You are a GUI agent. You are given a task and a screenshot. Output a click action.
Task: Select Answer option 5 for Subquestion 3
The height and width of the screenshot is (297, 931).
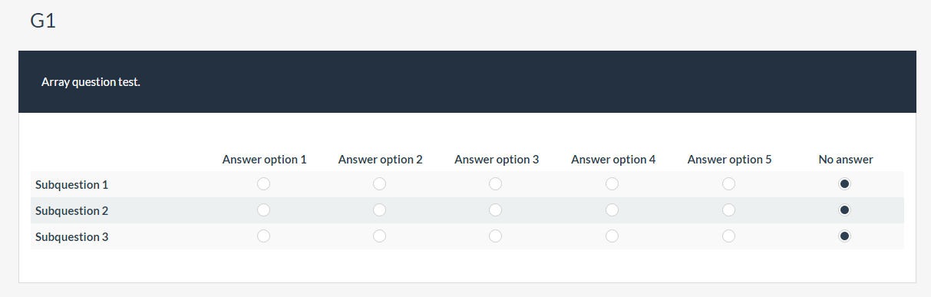click(729, 236)
